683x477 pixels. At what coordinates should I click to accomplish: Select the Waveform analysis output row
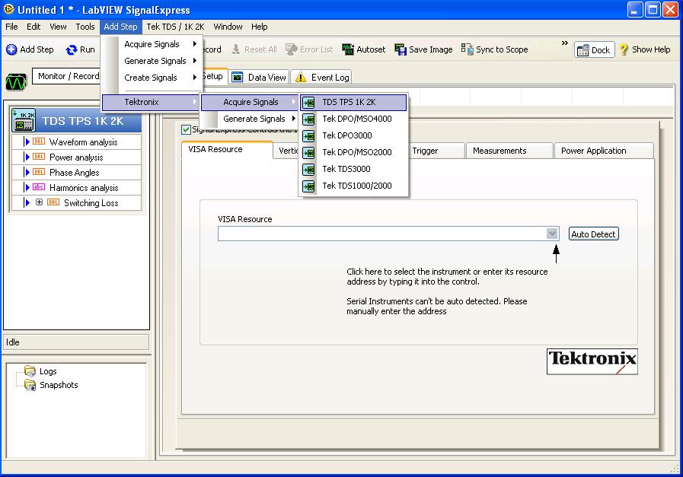tap(76, 142)
